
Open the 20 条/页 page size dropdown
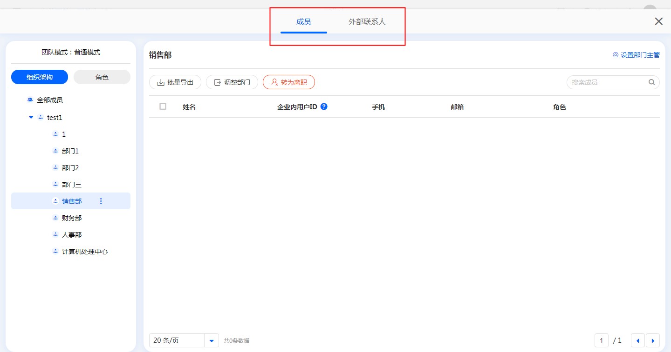[x=212, y=340]
